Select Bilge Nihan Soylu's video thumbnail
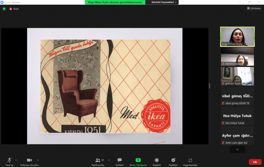This screenshot has width=264, height=167. tap(237, 37)
